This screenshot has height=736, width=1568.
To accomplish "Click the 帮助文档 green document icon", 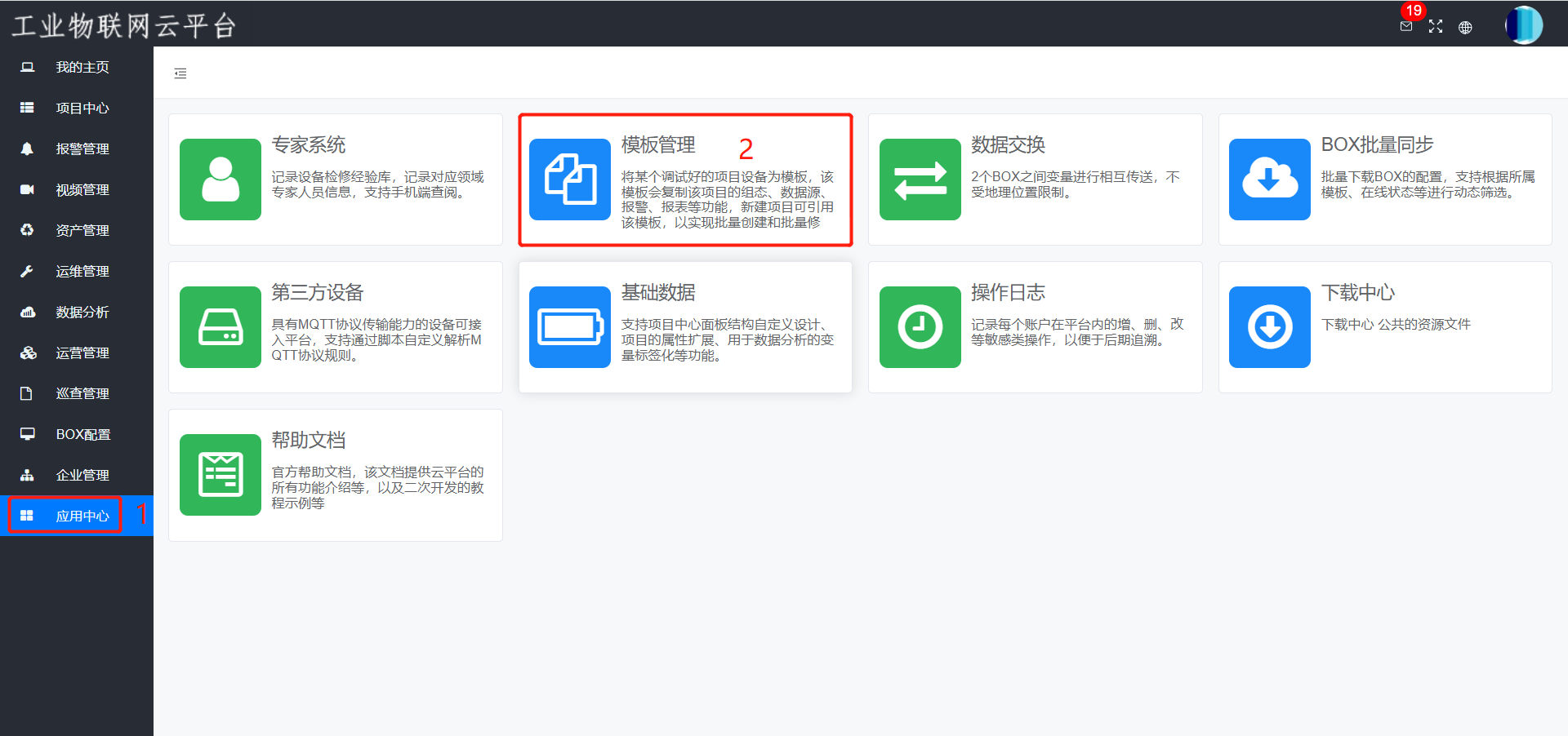I will pyautogui.click(x=220, y=475).
